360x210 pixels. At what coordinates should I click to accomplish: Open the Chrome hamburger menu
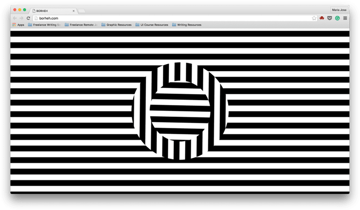(345, 18)
